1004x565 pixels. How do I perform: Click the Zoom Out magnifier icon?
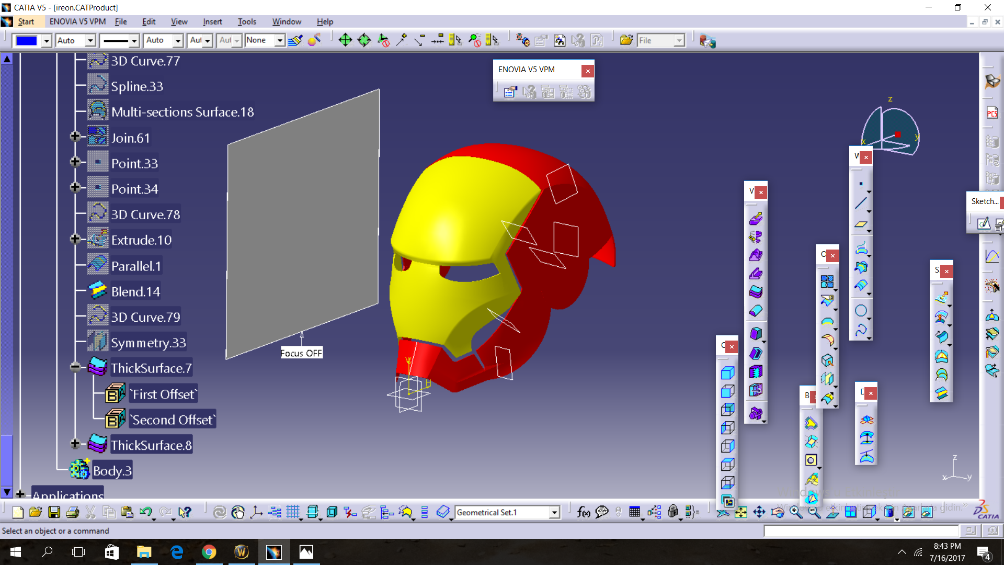click(x=814, y=512)
